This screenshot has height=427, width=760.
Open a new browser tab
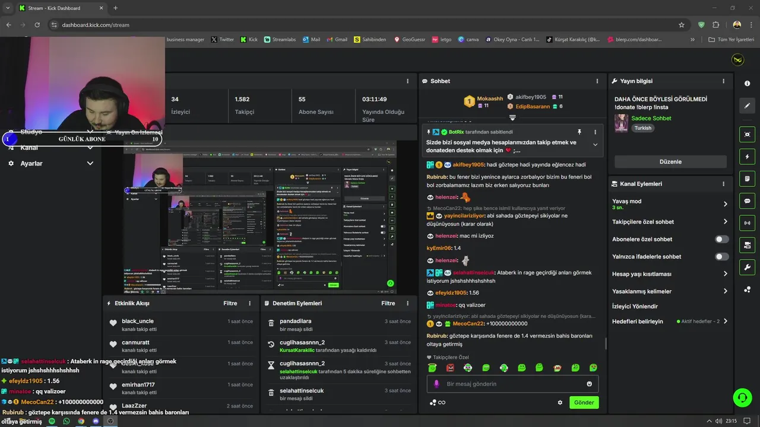[115, 8]
